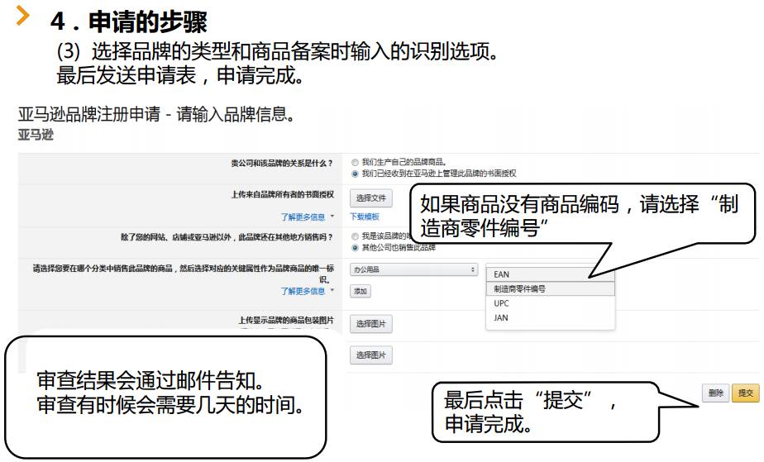Select 我们已经收到在亚马逊上管理此品牌的书面授权 radio option

(x=355, y=174)
